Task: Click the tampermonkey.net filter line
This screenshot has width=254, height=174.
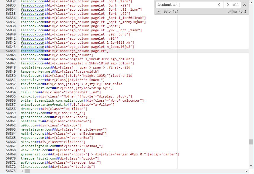Action: point(60,71)
